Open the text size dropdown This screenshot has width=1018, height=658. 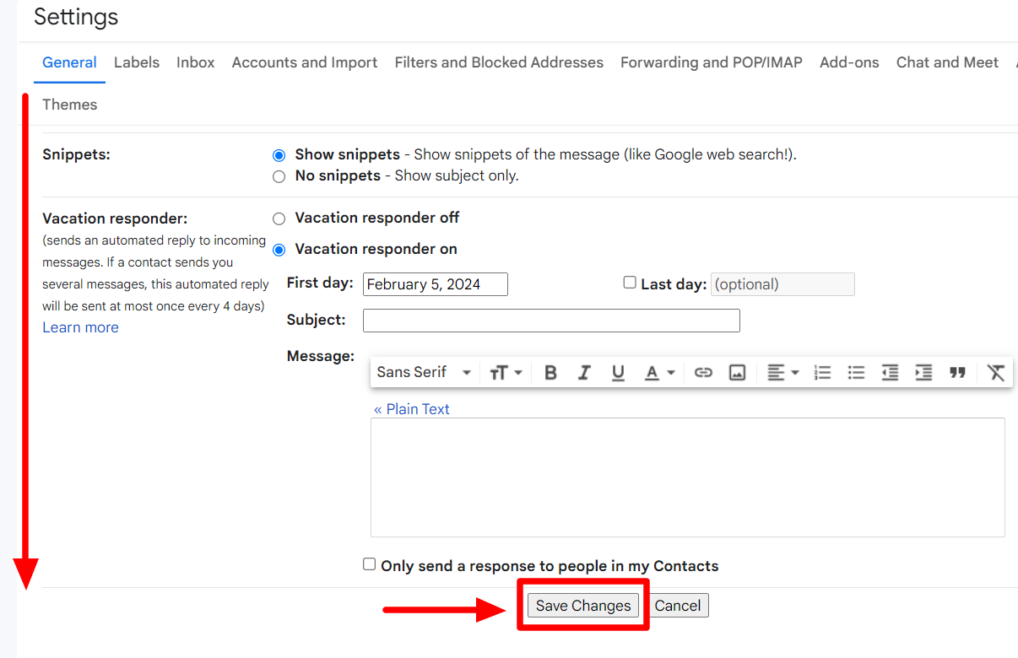point(506,372)
